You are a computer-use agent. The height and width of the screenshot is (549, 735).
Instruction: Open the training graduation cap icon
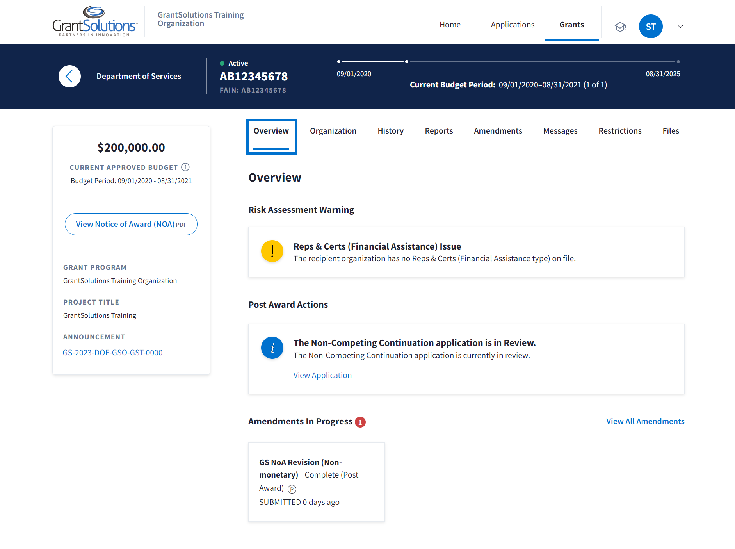[x=620, y=27]
